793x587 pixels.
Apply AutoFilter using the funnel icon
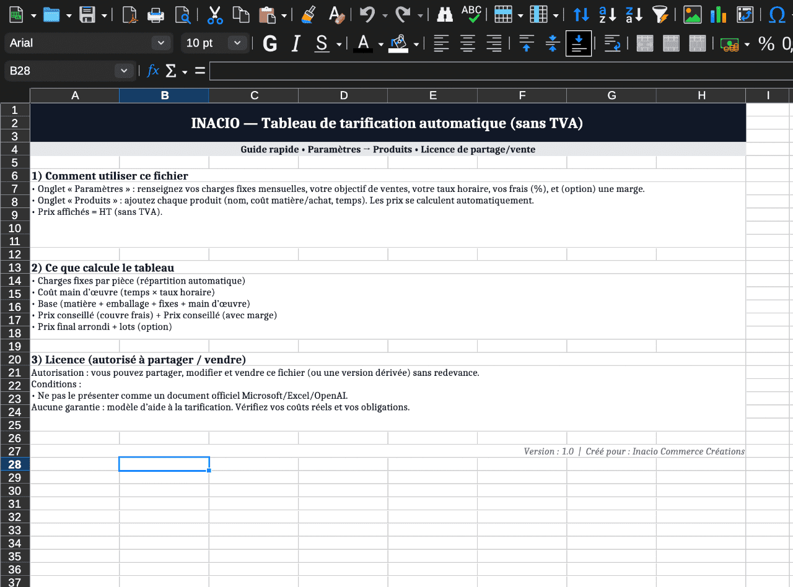click(661, 14)
